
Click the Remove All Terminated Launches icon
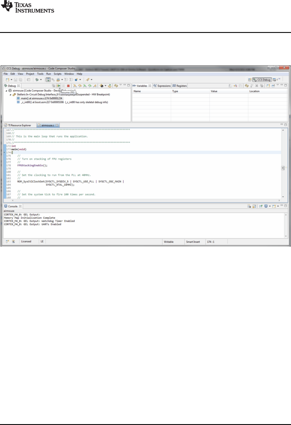(x=53, y=86)
